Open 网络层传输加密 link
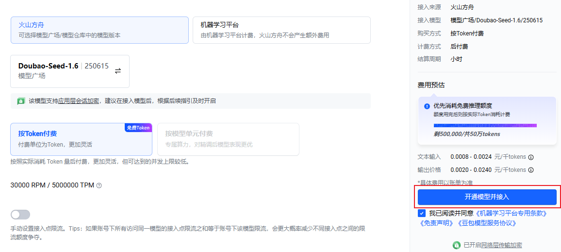561x252 pixels. tap(501, 245)
